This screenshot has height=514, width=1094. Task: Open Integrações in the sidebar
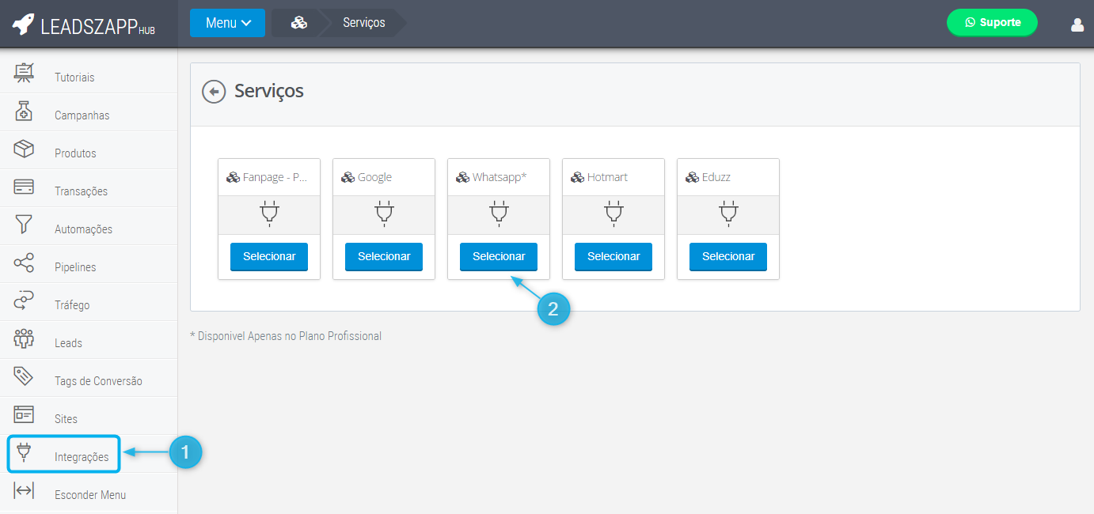click(x=81, y=457)
